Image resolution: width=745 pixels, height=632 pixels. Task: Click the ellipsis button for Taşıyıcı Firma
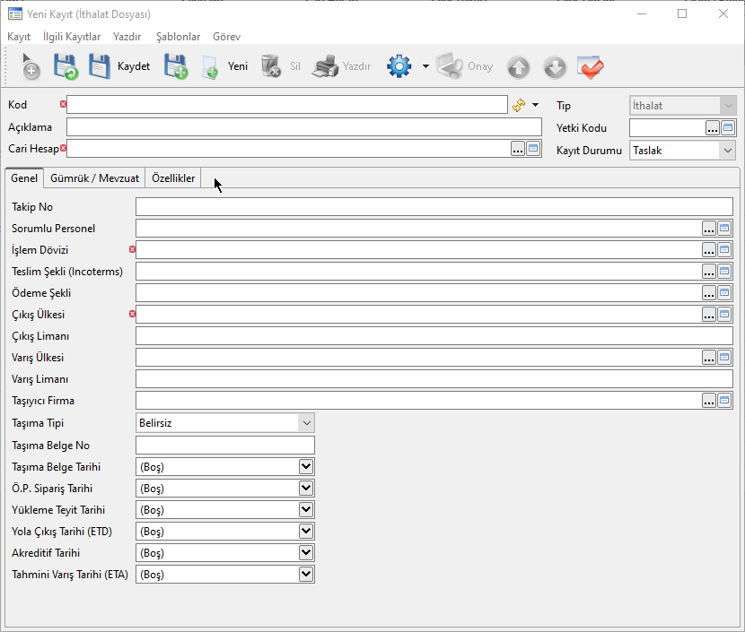tap(709, 401)
